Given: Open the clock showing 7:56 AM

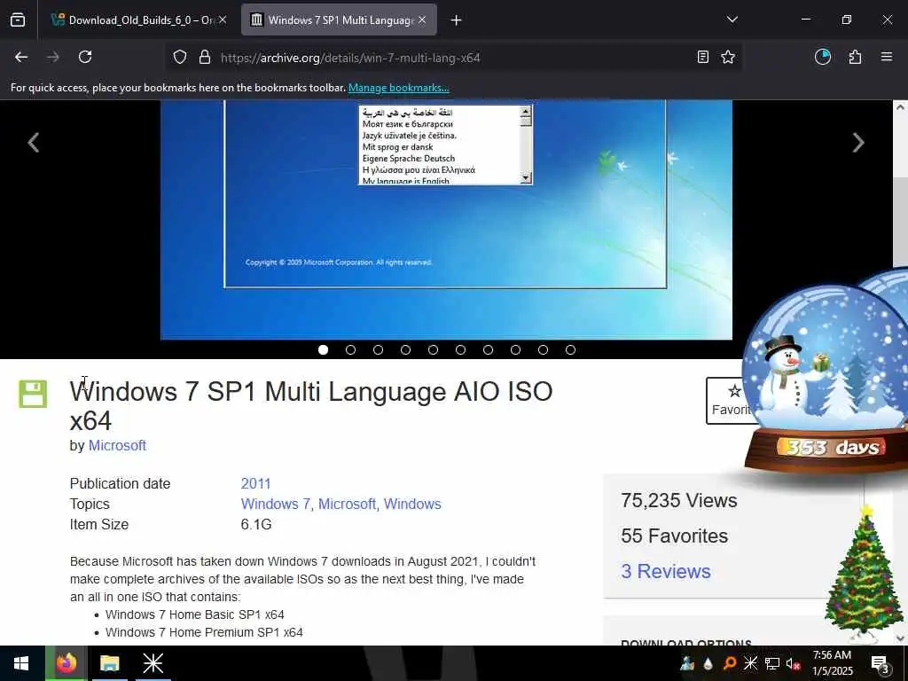Looking at the screenshot, I should pyautogui.click(x=832, y=663).
